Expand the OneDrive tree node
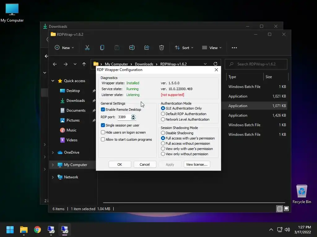 [53, 152]
